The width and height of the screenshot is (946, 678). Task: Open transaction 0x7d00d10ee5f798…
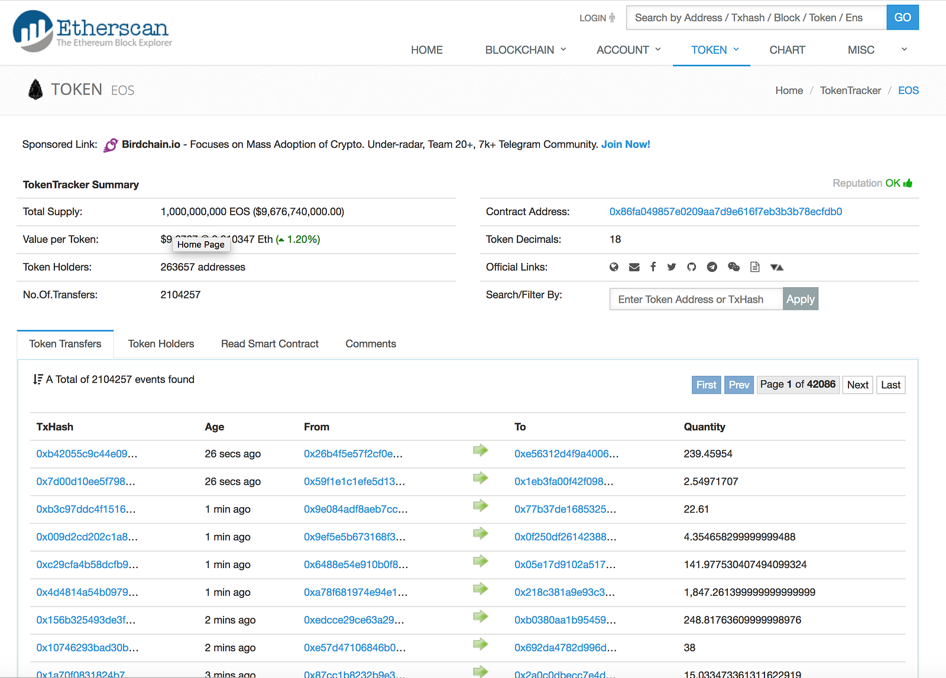(86, 482)
